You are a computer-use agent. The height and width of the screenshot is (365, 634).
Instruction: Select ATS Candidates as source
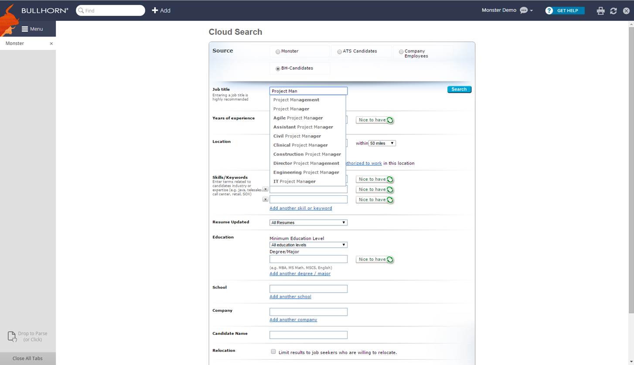pos(339,51)
